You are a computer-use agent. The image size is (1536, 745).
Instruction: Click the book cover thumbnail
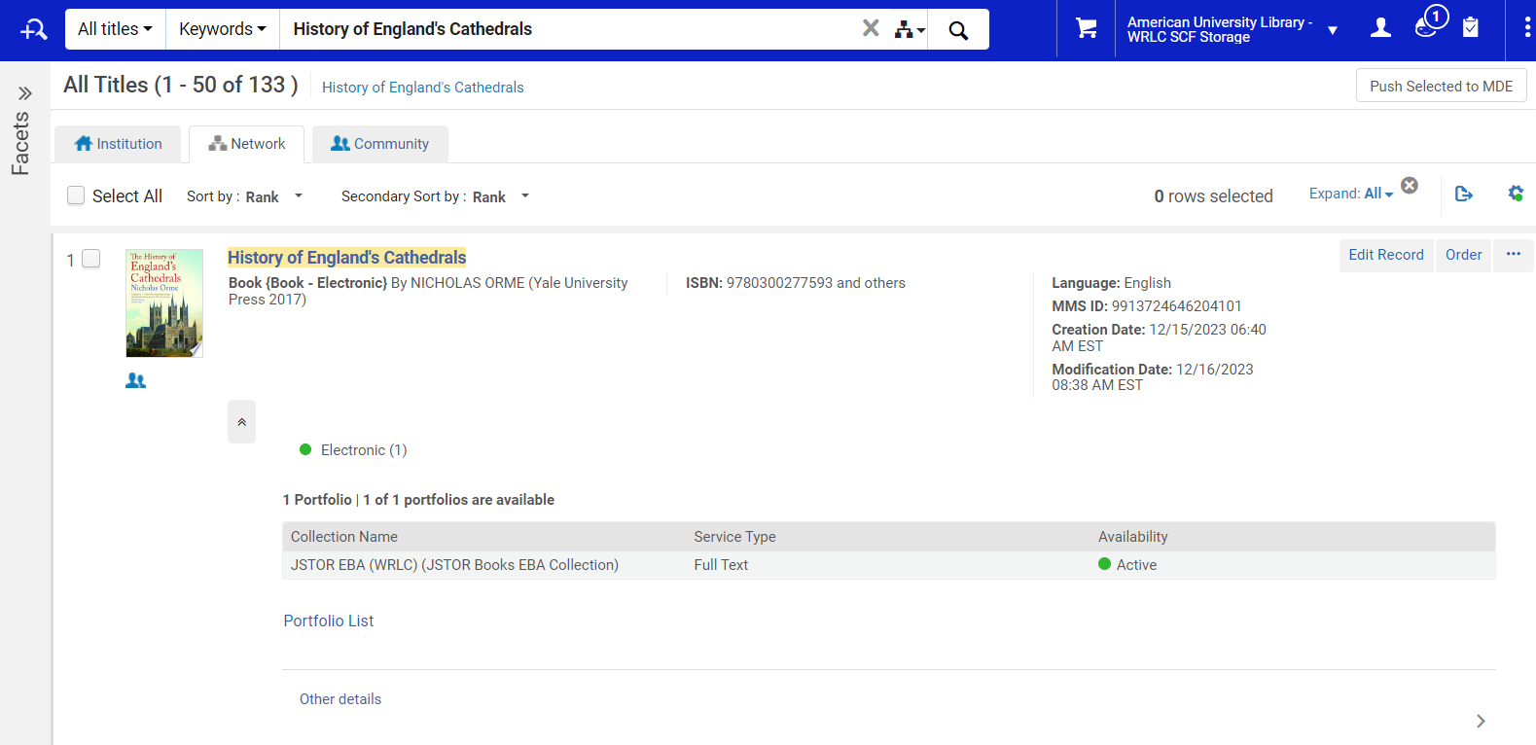coord(164,303)
